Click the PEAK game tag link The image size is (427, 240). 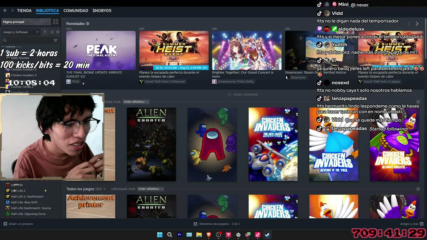tap(73, 81)
